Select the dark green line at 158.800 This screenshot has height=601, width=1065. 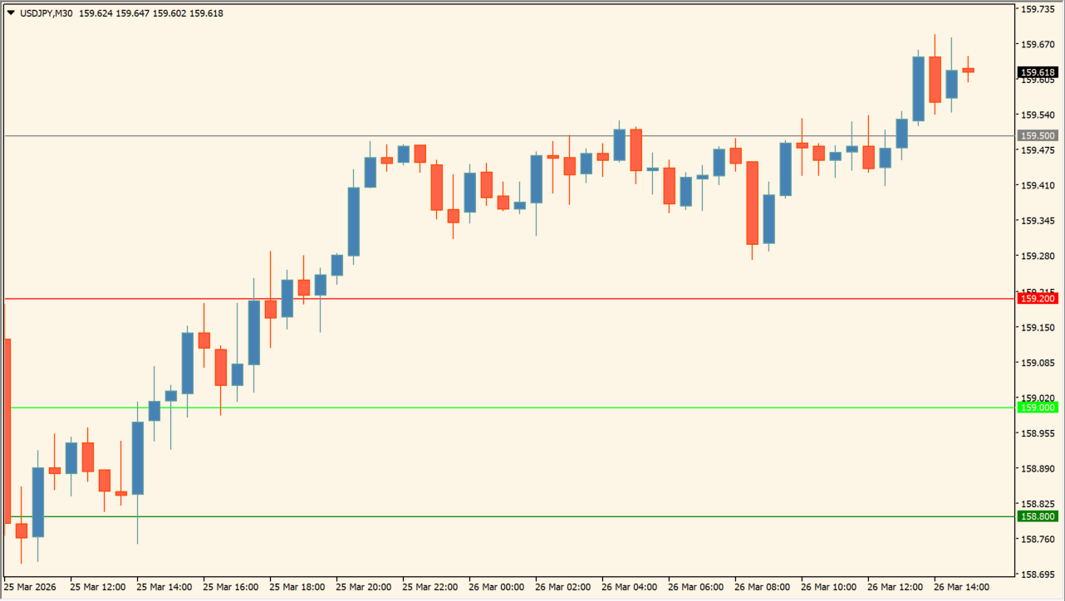498,516
